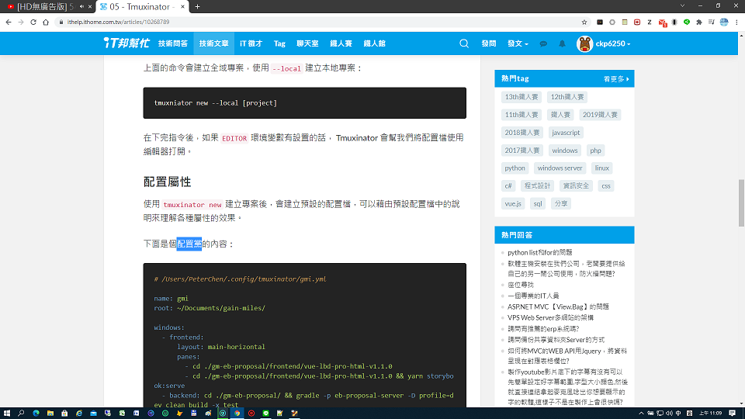
Task: Click the iT邦幫忙 site logo
Action: coord(126,43)
